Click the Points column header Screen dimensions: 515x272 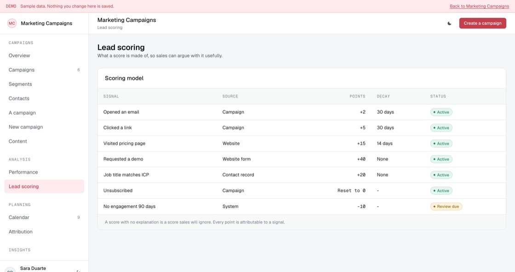point(357,96)
